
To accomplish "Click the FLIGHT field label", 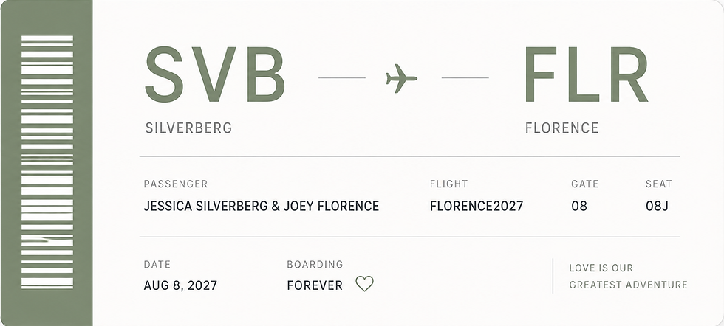I will pyautogui.click(x=449, y=184).
